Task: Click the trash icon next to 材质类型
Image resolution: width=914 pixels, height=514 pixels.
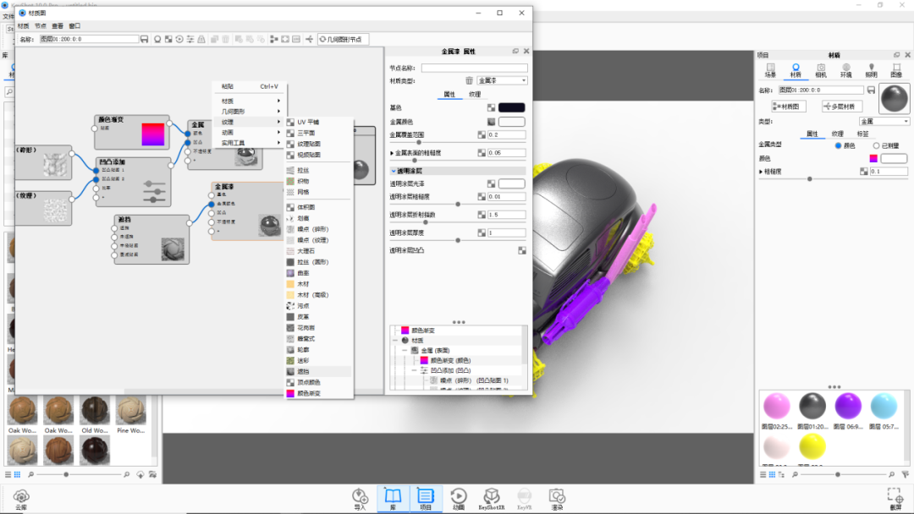Action: 469,80
